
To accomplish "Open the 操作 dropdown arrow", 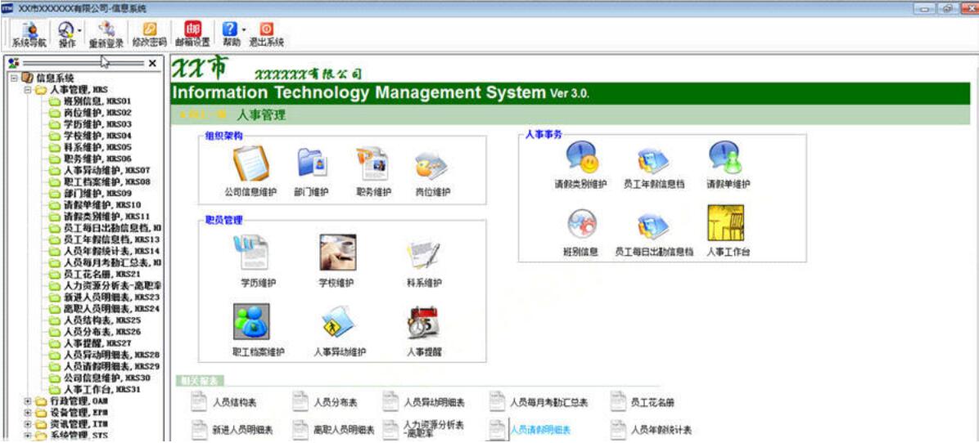I will pos(80,30).
